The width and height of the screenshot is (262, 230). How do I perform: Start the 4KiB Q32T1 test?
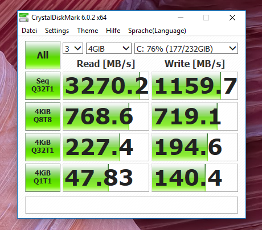(43, 147)
